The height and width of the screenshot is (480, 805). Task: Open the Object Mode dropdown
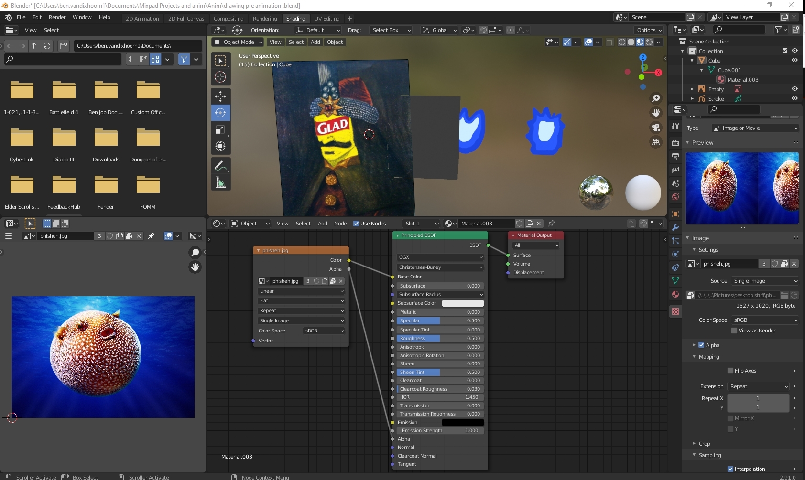(238, 42)
